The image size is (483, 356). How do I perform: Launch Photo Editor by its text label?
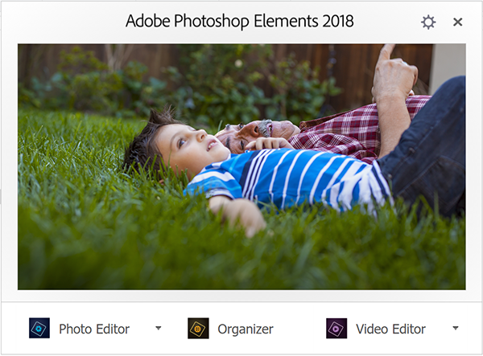tap(94, 329)
